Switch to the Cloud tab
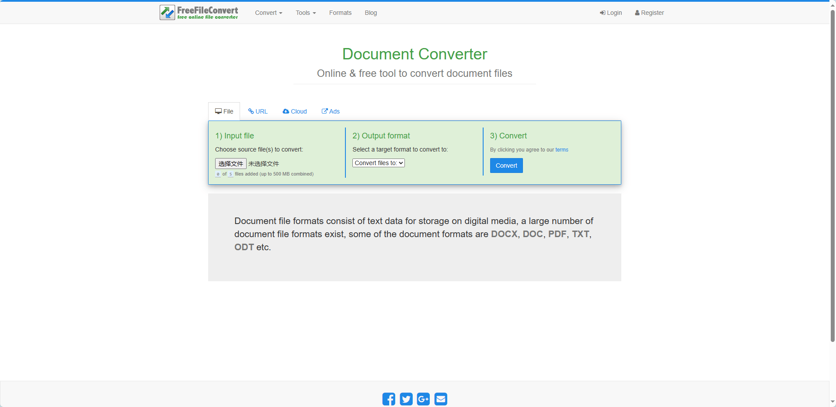Screen dimensions: 836x407 295,111
